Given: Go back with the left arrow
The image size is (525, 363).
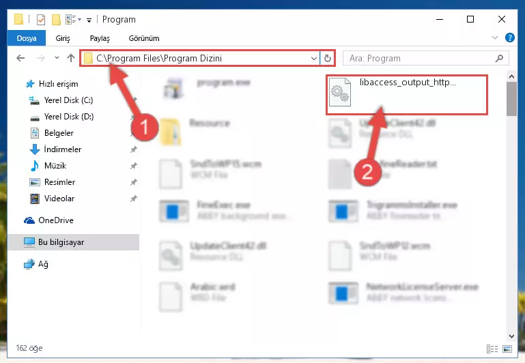Looking at the screenshot, I should (20, 58).
